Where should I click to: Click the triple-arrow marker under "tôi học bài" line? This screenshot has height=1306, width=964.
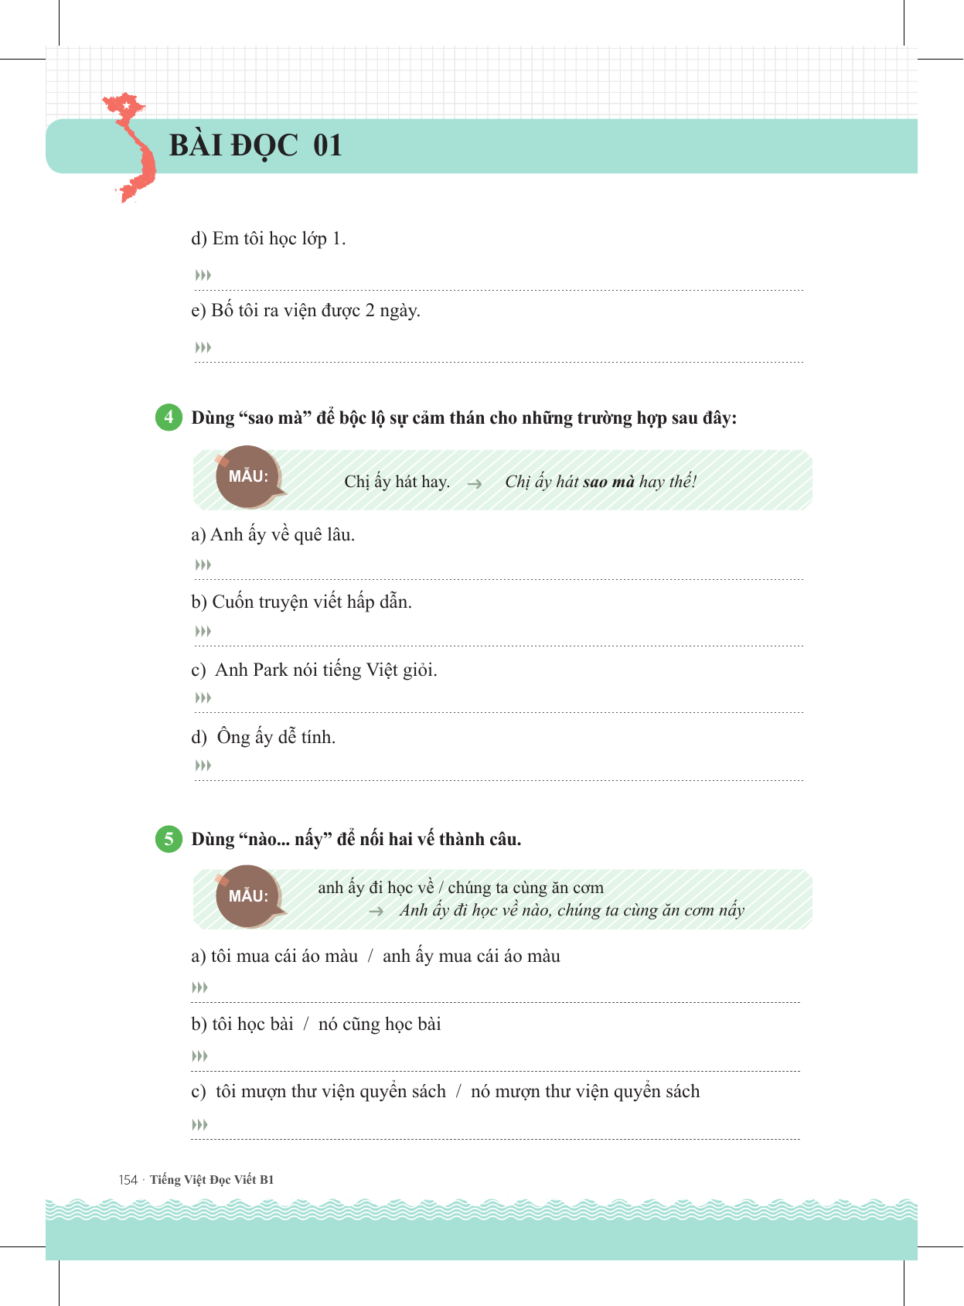tap(199, 1056)
